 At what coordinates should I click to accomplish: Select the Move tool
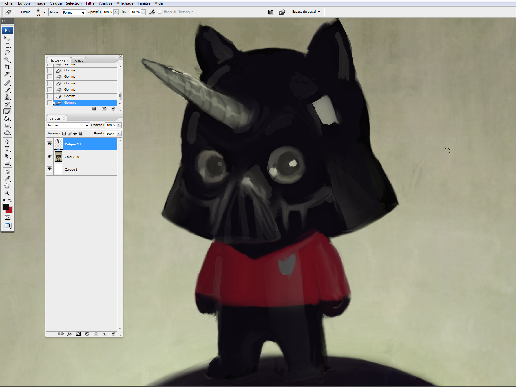[x=7, y=38]
